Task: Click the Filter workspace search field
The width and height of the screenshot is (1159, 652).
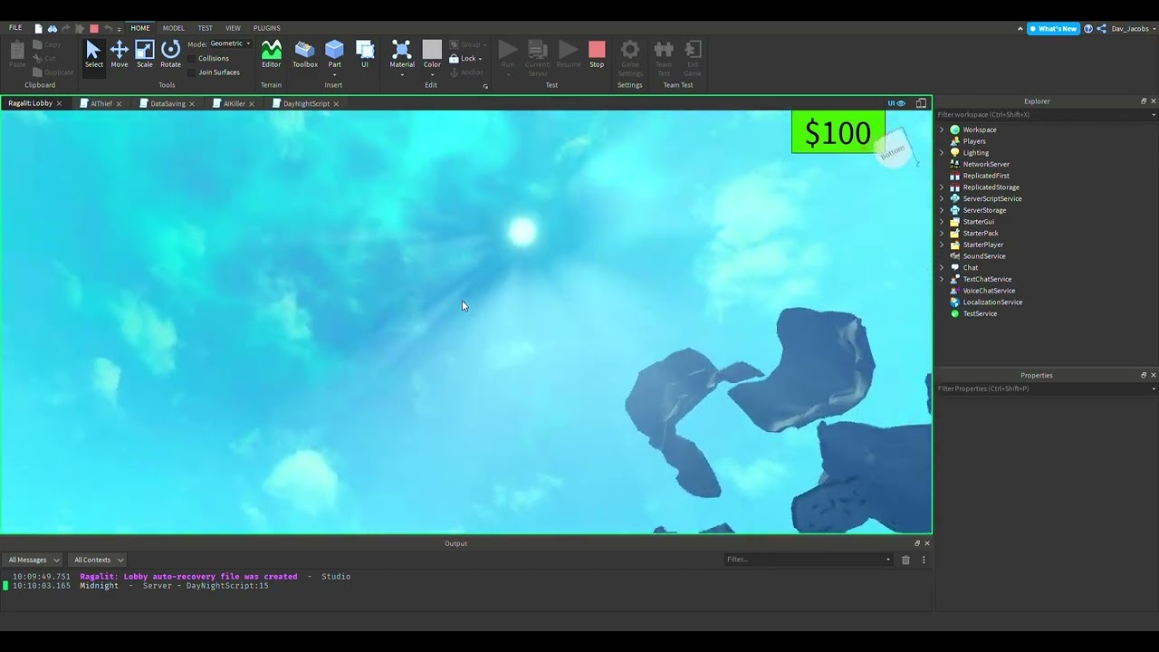Action: click(x=1041, y=115)
